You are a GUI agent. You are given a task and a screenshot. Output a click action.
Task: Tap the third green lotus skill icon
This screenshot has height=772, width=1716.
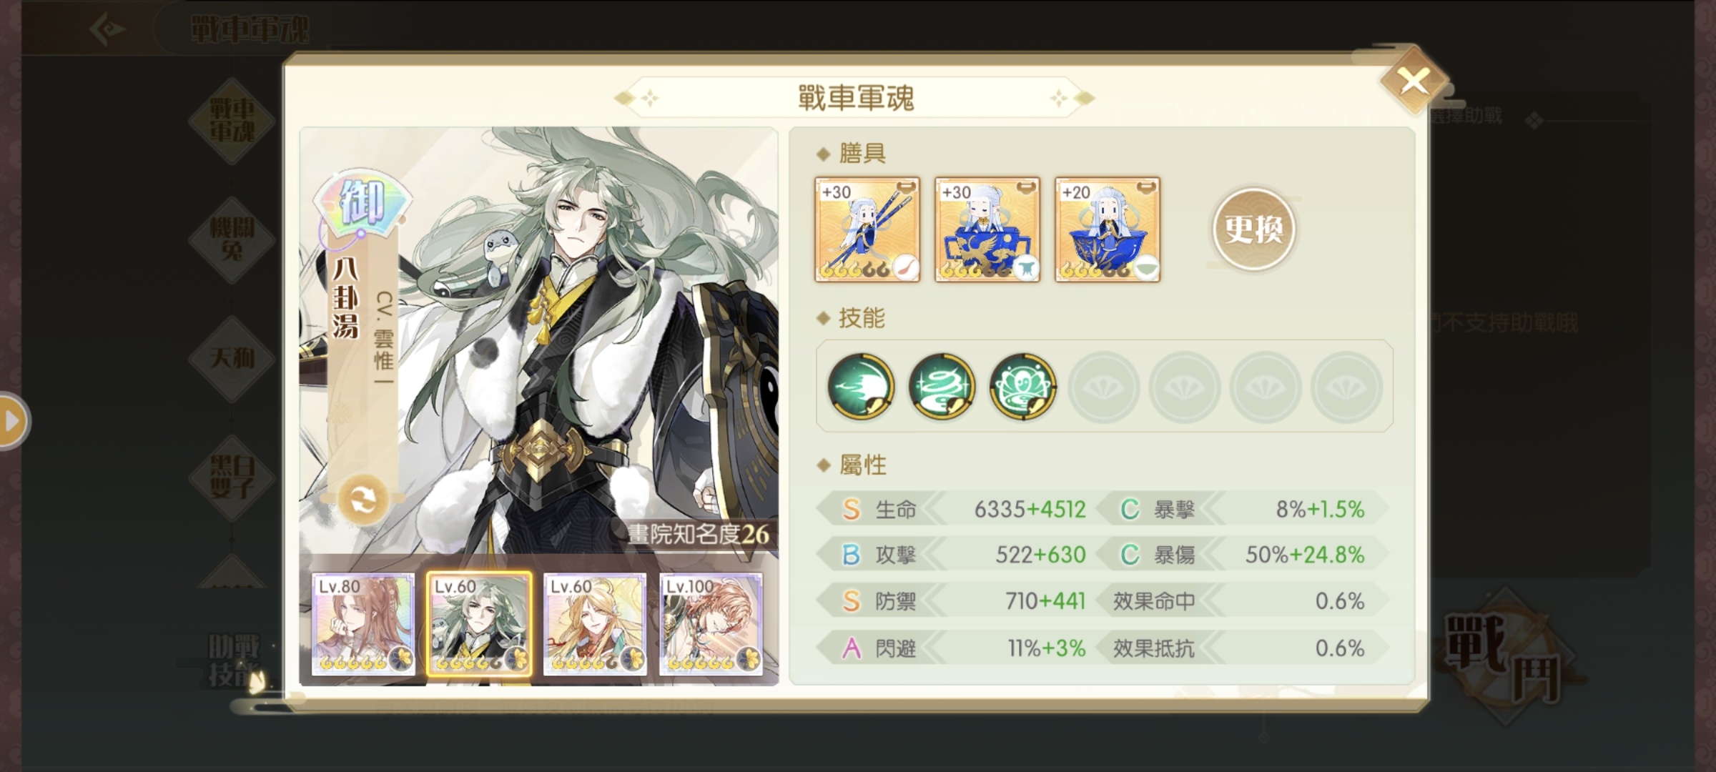(x=1022, y=386)
